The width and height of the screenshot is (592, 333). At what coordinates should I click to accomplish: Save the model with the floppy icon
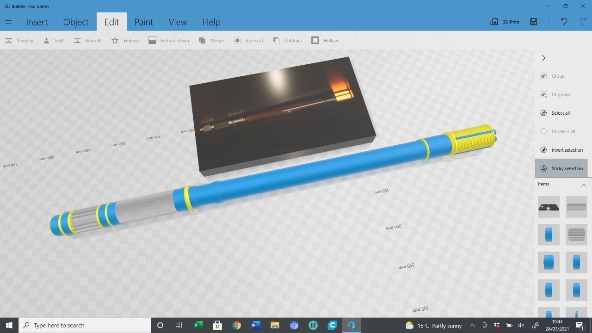click(x=533, y=22)
